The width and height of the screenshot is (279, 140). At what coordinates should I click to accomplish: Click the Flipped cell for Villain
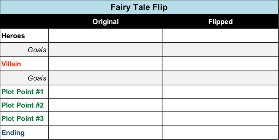220,64
